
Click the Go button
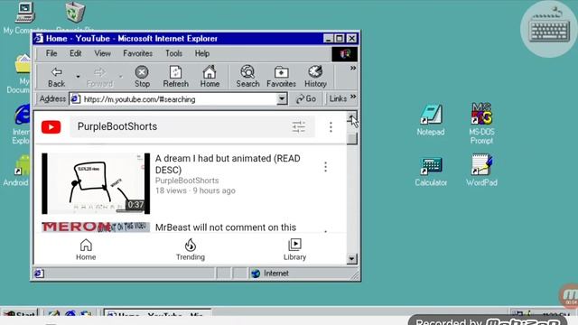pos(306,98)
